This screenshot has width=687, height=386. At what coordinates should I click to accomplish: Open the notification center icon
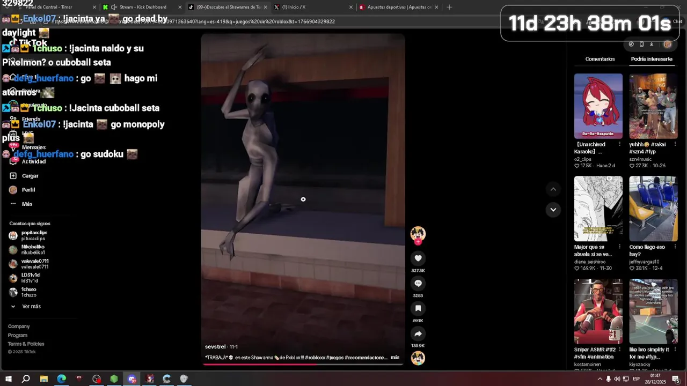click(x=676, y=379)
